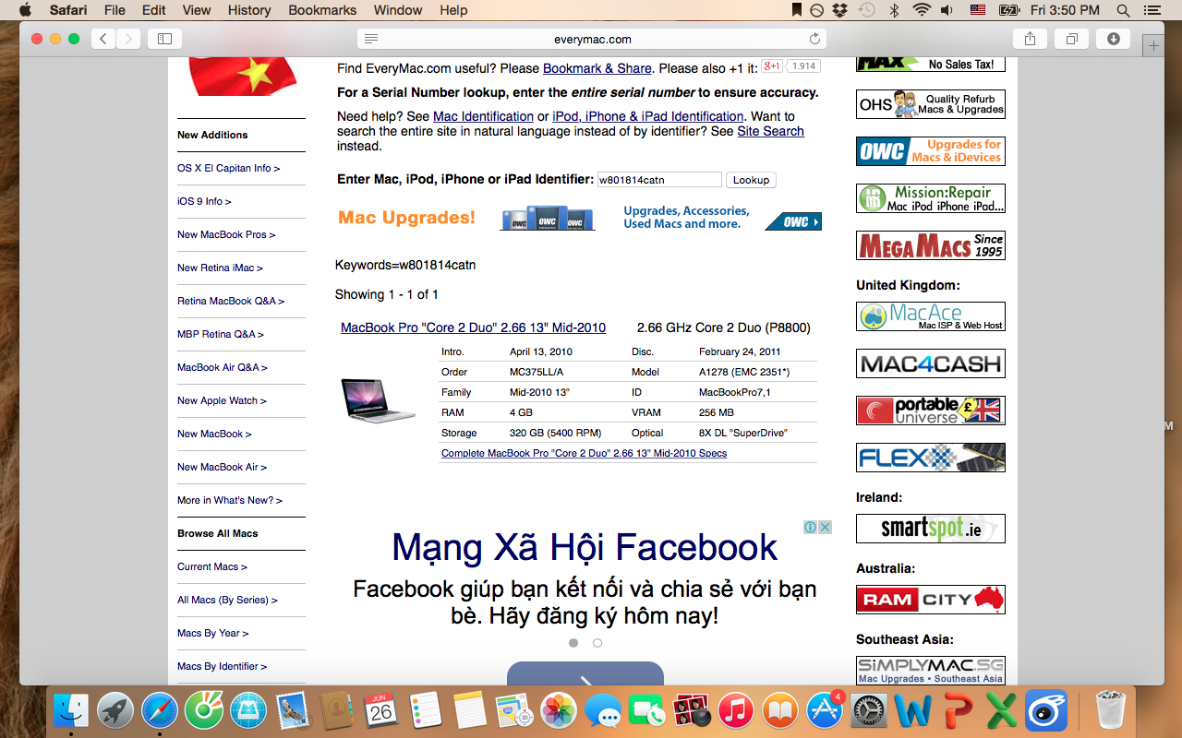Open the Safari downloads button
Screen dimensions: 1182x738
(1114, 39)
